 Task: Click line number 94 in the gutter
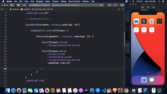pyautogui.click(x=5, y=25)
